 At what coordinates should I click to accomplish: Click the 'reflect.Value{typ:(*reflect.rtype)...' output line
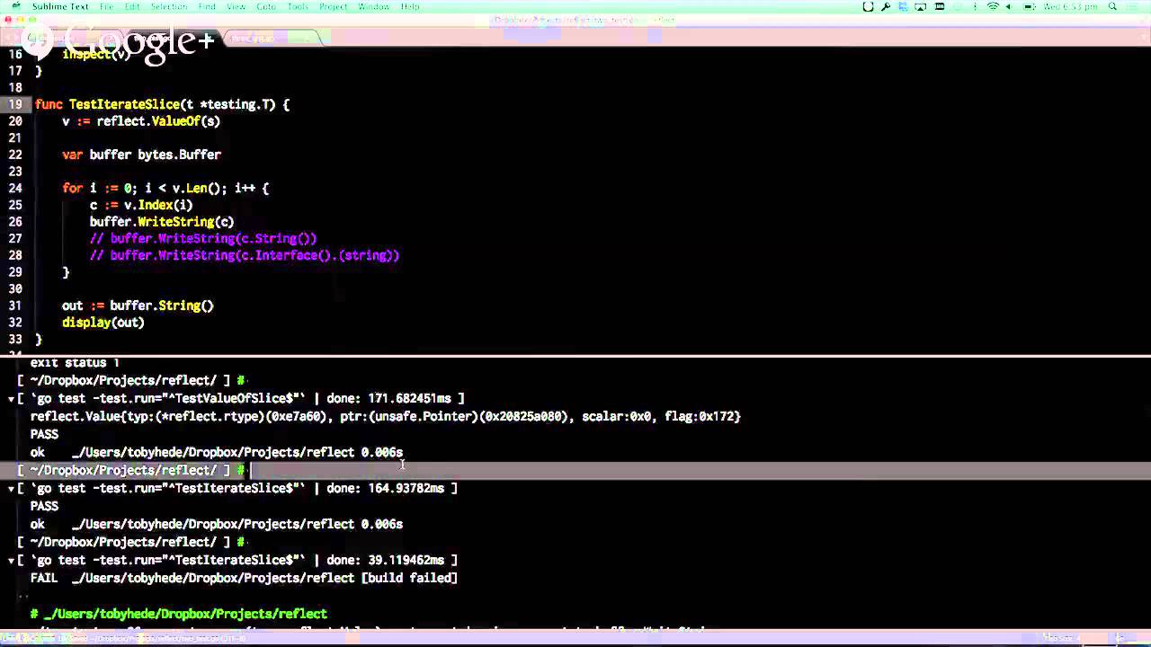point(386,416)
